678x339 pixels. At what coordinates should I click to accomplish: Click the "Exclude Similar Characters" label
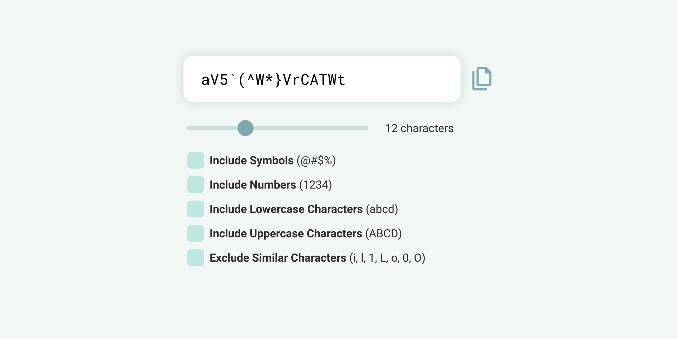(x=278, y=258)
